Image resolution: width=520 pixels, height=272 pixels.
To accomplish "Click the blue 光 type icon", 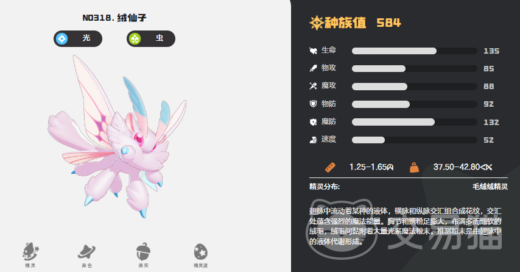I will (62, 38).
